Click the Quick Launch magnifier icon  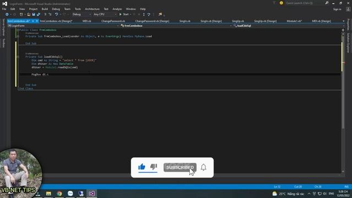(327, 3)
